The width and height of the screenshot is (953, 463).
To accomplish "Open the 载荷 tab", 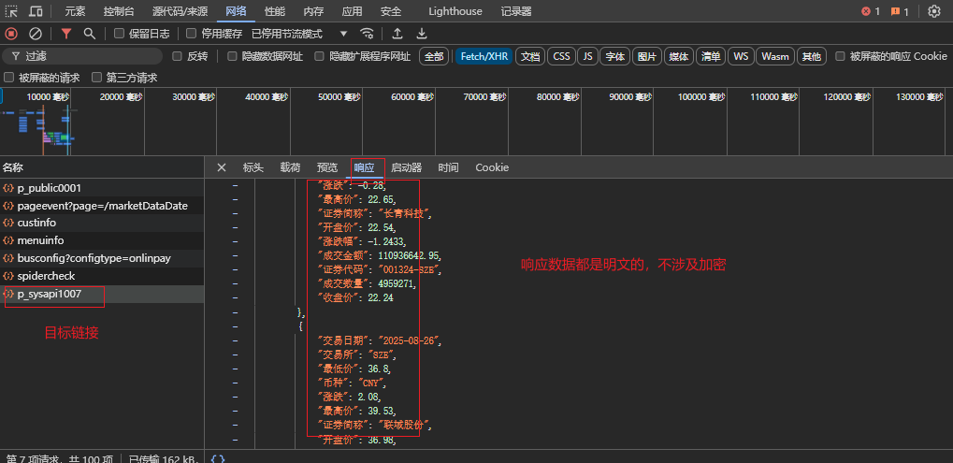I will click(290, 167).
